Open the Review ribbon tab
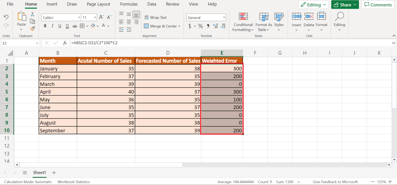 (172, 4)
